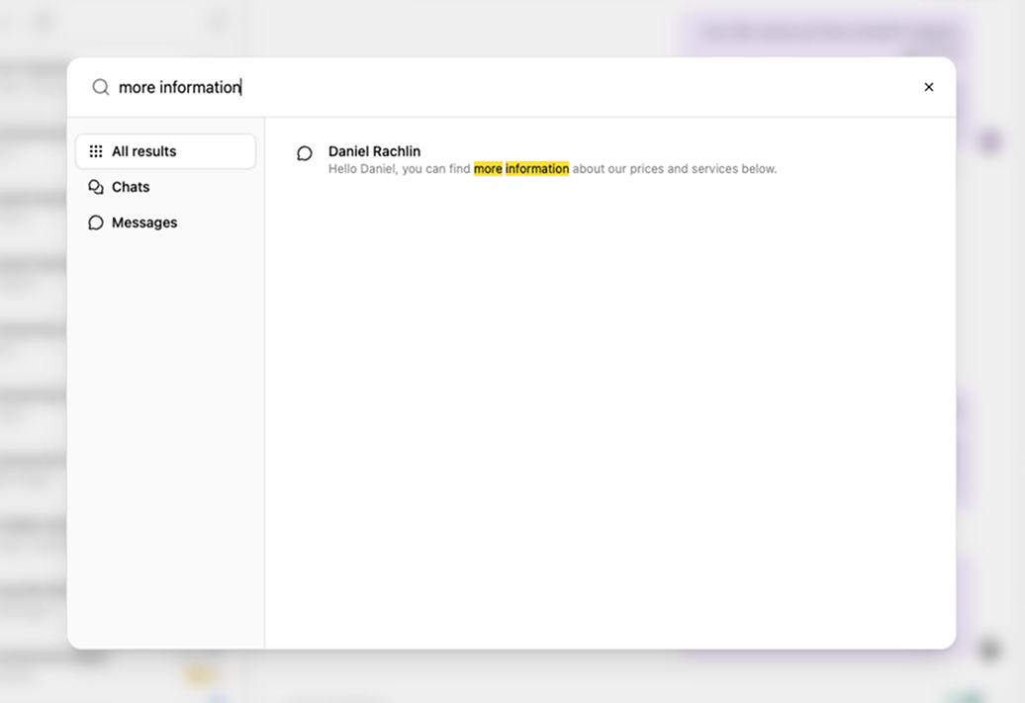Click the magnifying glass search icon
Viewport: 1025px width, 703px height.
100,87
